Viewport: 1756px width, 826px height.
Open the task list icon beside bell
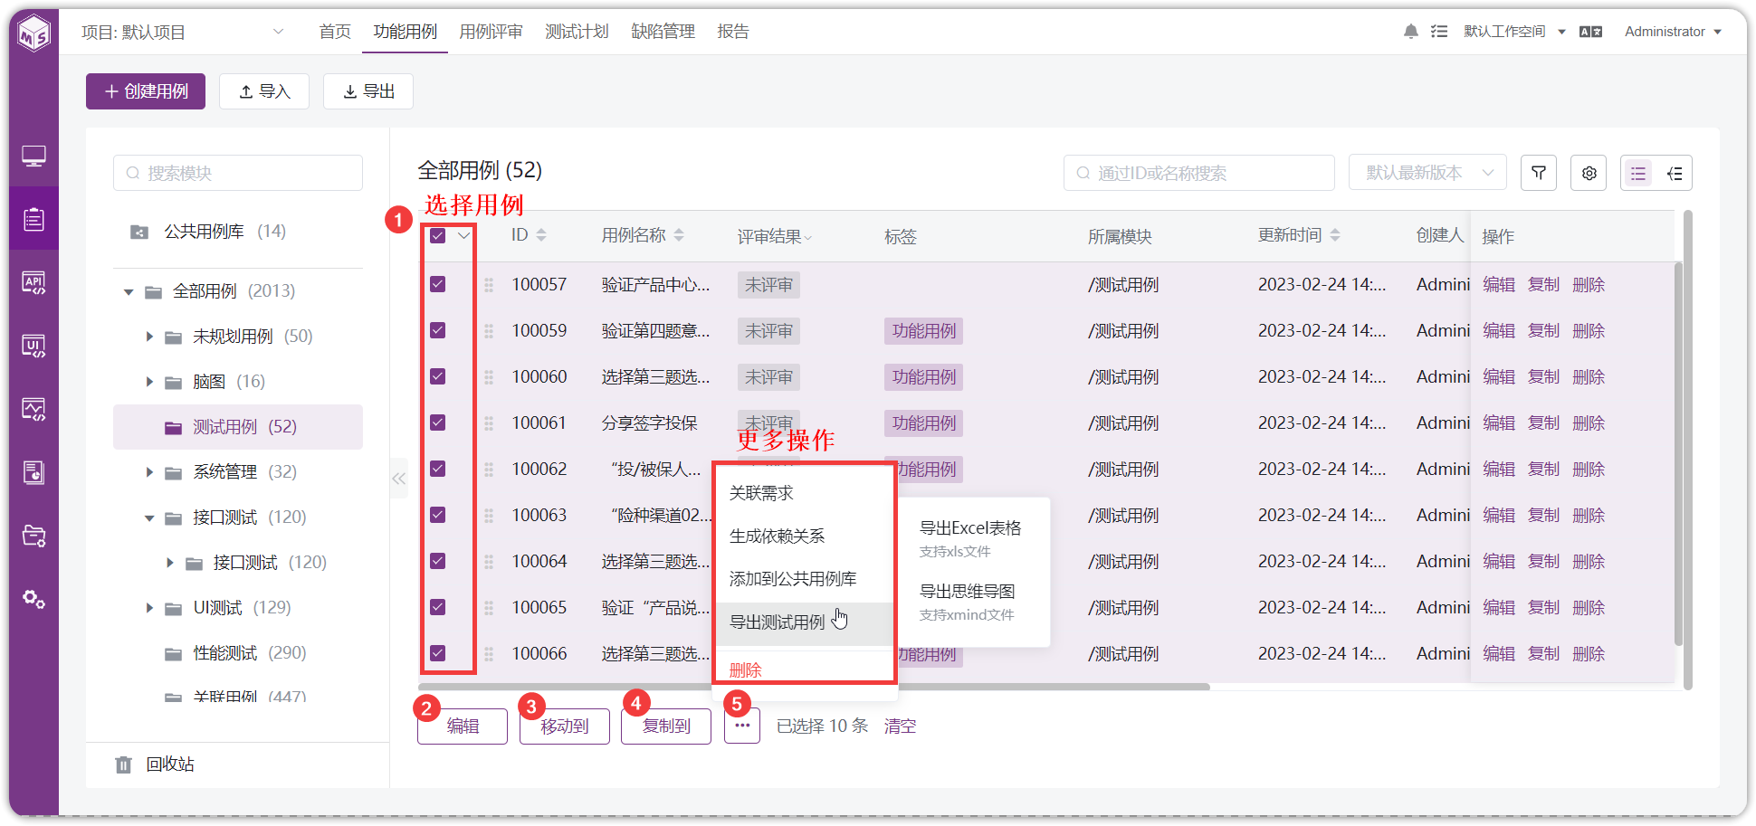pyautogui.click(x=1439, y=32)
